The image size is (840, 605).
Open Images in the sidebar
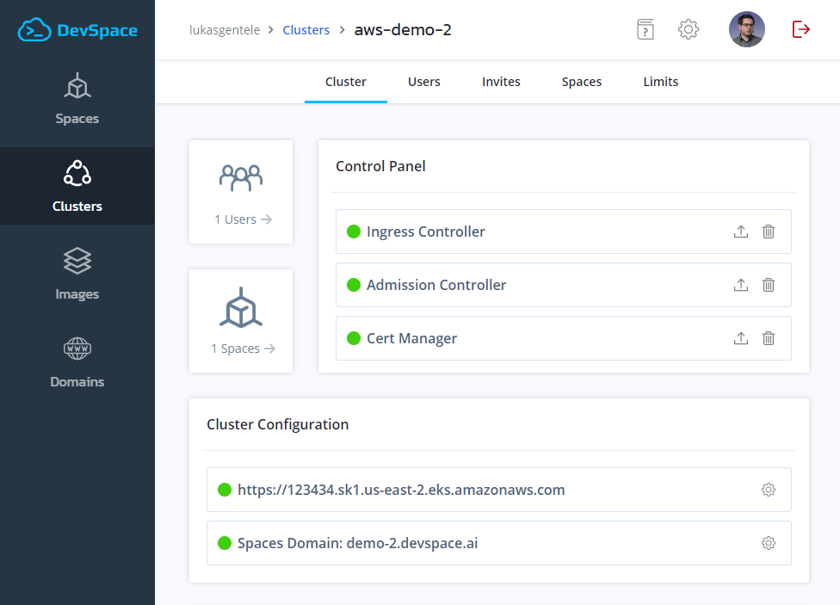coord(77,274)
